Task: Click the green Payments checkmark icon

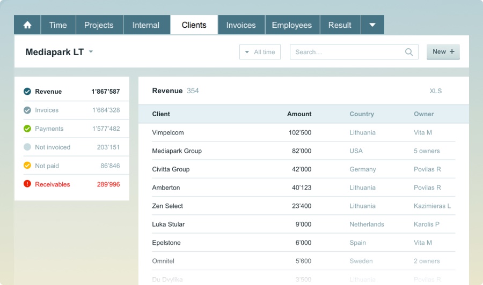Action: click(27, 129)
